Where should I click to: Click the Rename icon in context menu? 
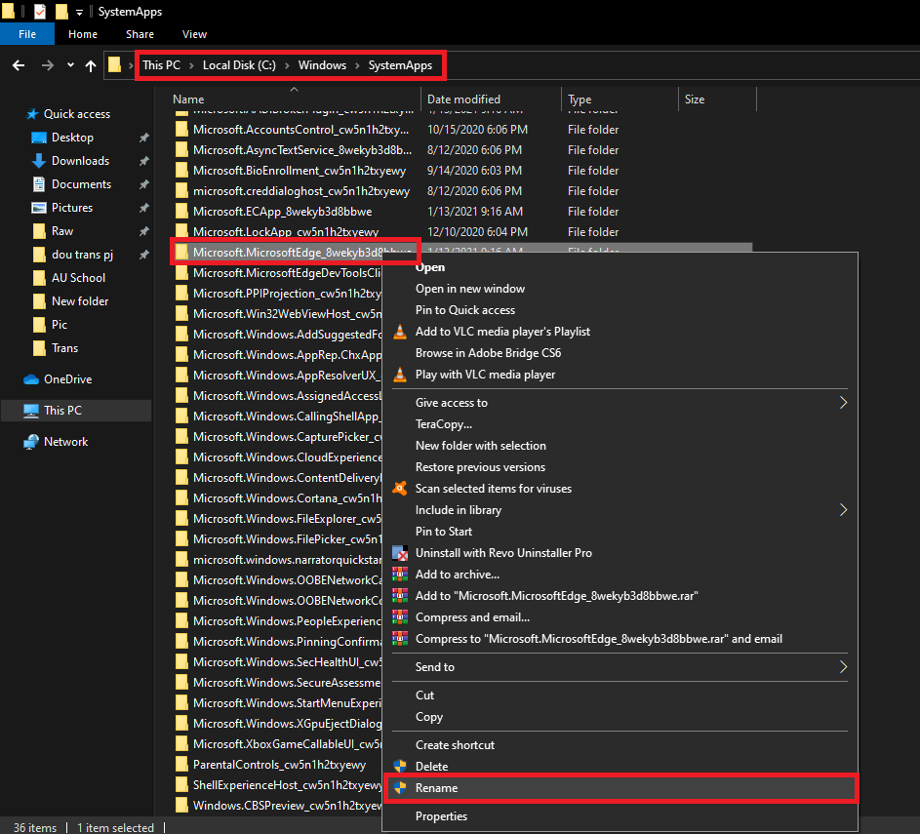point(400,788)
